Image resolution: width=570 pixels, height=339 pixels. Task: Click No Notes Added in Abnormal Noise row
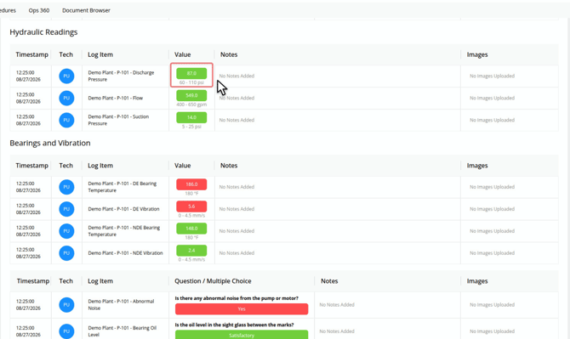click(x=337, y=305)
